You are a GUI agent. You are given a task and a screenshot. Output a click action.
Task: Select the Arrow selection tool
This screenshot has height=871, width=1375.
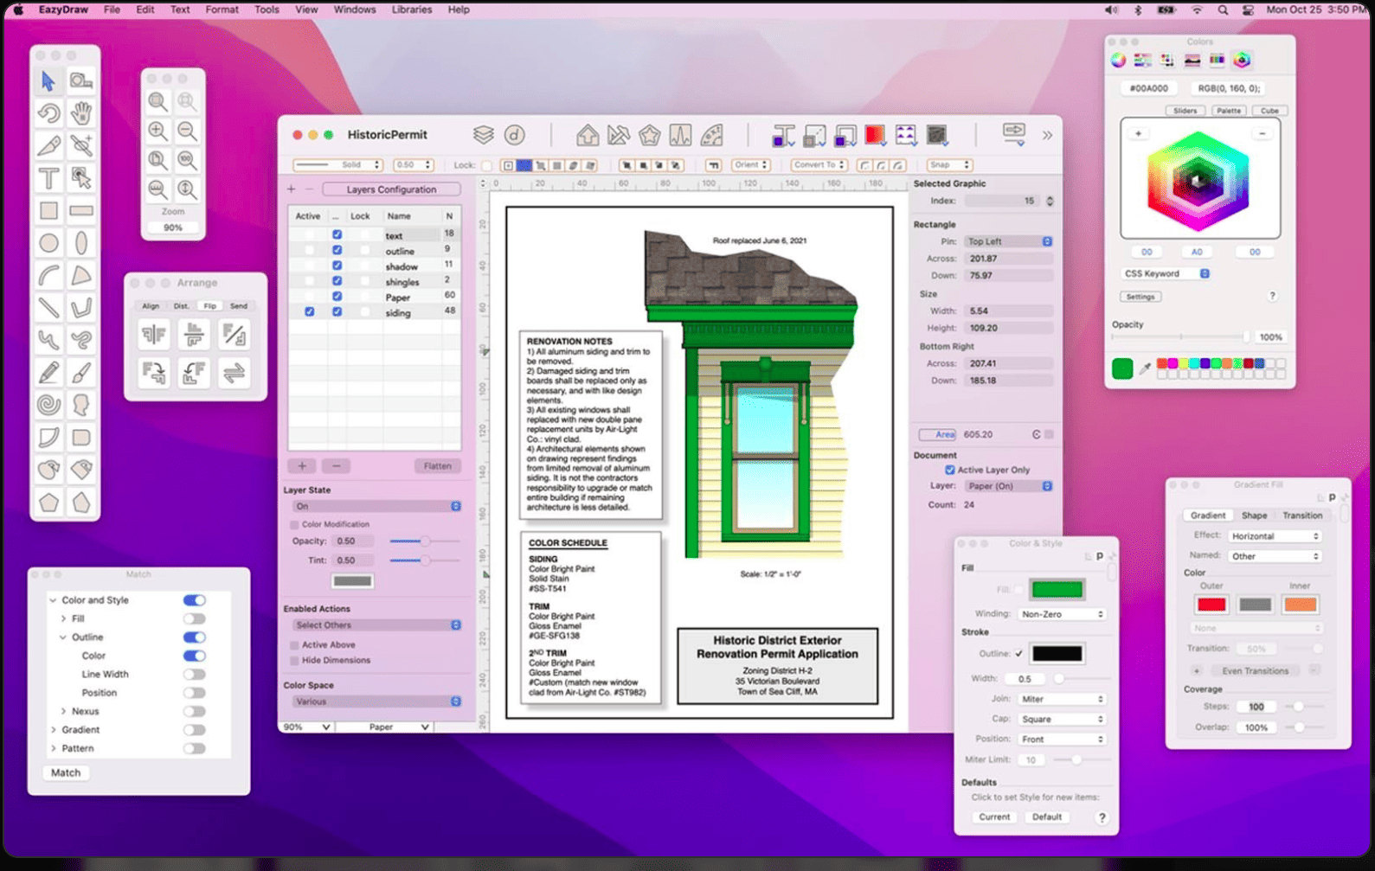coord(48,80)
